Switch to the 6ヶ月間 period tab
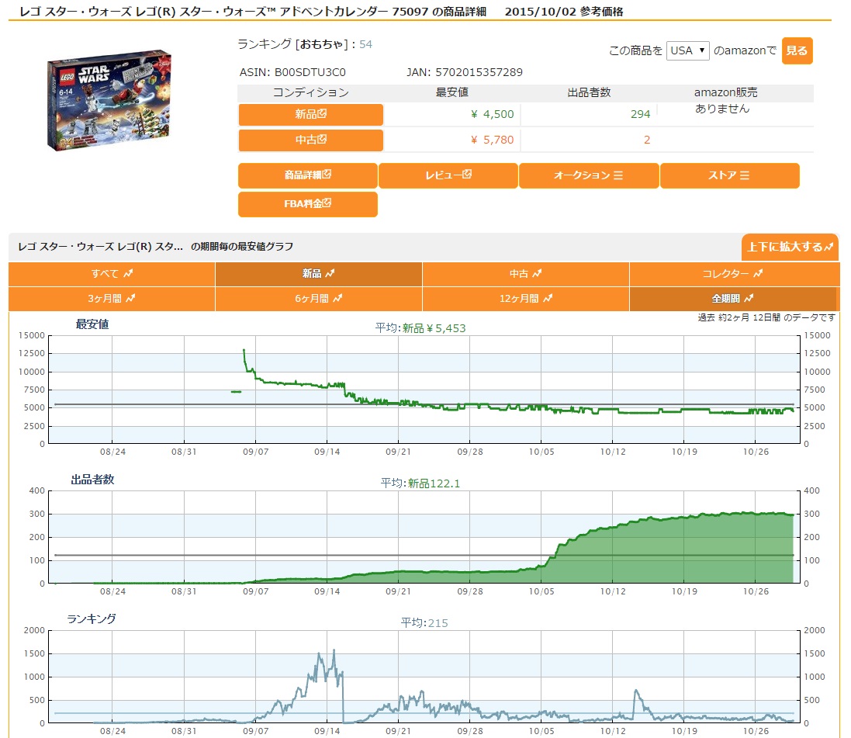Viewport: 851px width, 738px height. 319,299
